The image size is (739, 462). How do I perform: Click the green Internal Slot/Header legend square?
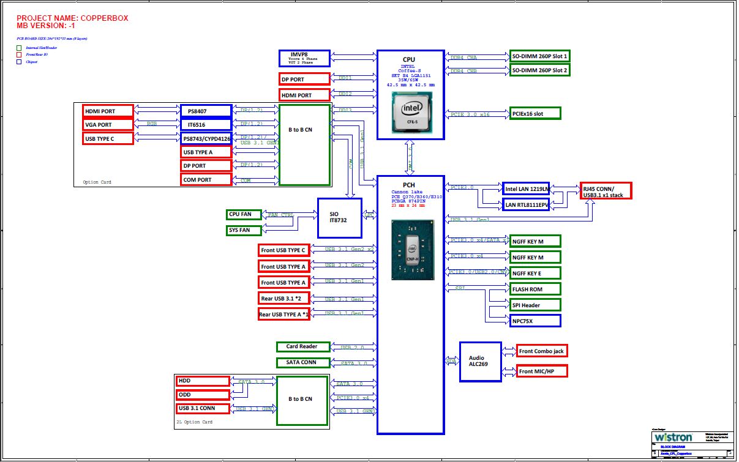[x=19, y=47]
